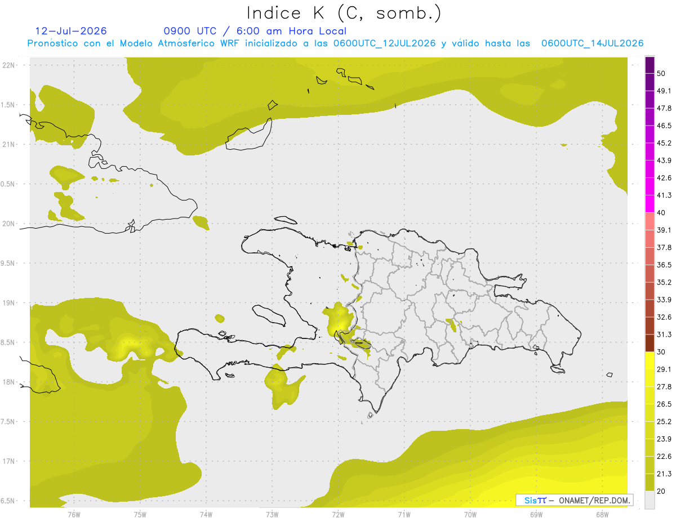Click the '76W' longitude label
The height and width of the screenshot is (522, 676).
pyautogui.click(x=74, y=515)
